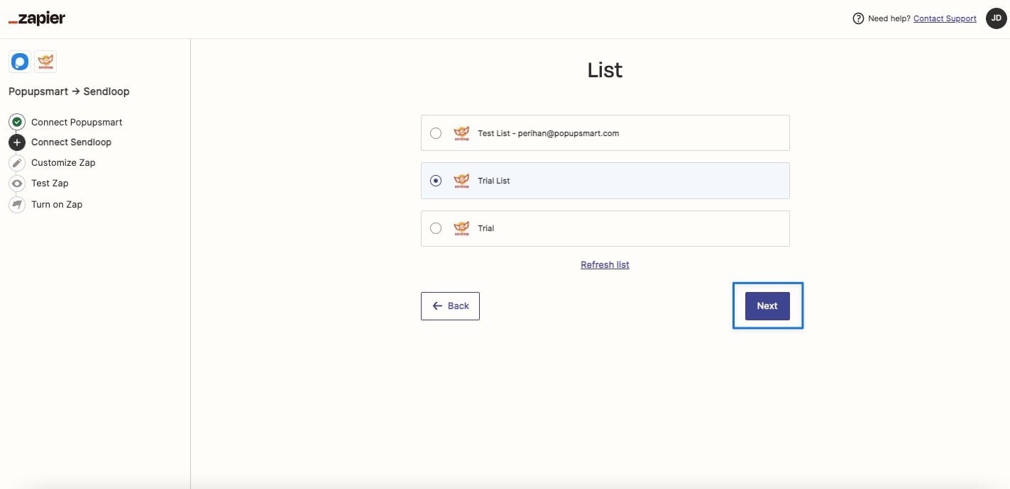Screen dimensions: 1010x489
Task: Go to the Turn on Zap step
Action: pyautogui.click(x=57, y=204)
